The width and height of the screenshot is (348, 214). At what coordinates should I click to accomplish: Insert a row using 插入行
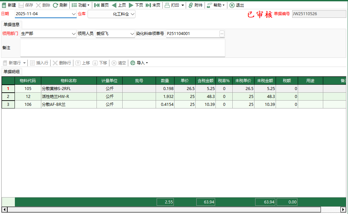39,63
